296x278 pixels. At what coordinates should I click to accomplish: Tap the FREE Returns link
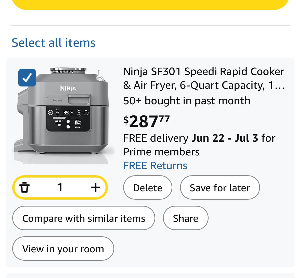coord(155,166)
